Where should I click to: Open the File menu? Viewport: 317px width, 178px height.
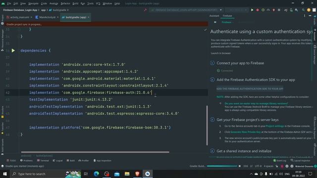click(x=9, y=3)
